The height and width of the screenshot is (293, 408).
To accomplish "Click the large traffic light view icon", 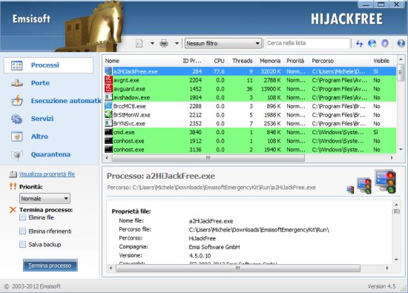I will click(x=385, y=182).
